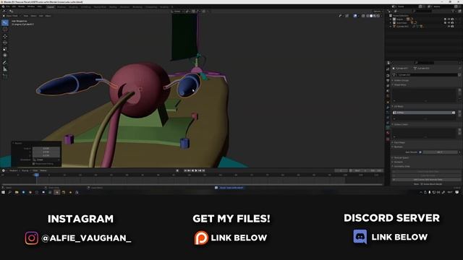
Task: Add a new shape key with plus button
Action: click(x=460, y=90)
